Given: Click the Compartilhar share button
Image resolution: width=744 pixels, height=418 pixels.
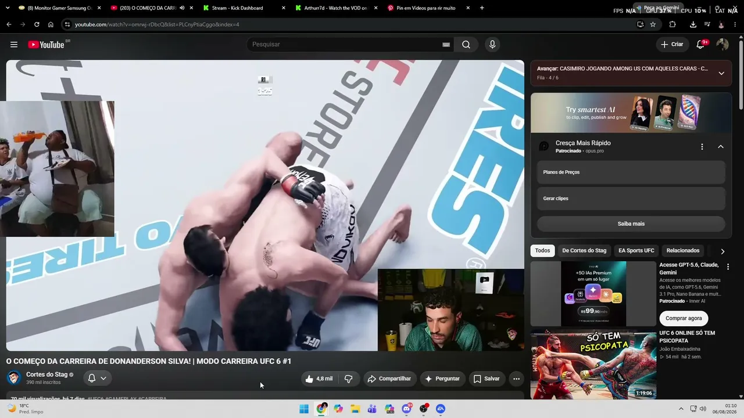Looking at the screenshot, I should (x=390, y=379).
